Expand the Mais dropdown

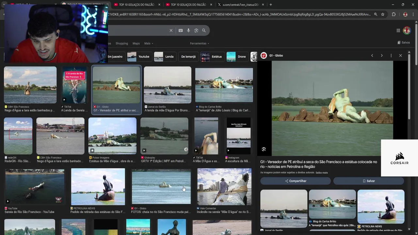tap(149, 43)
